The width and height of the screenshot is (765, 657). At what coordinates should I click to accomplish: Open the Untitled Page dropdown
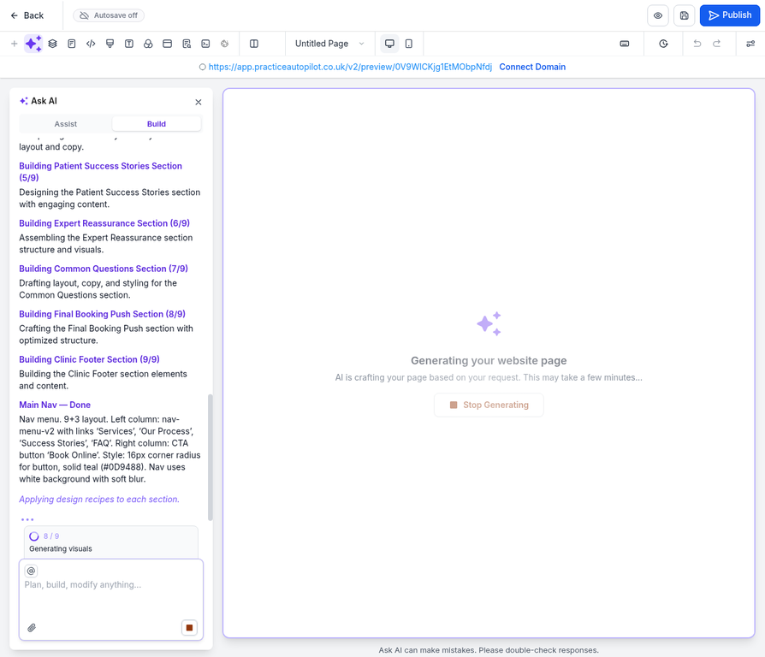pyautogui.click(x=329, y=44)
